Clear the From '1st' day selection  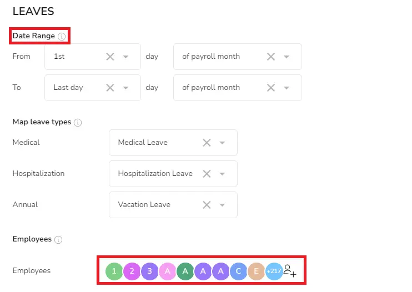coord(110,57)
